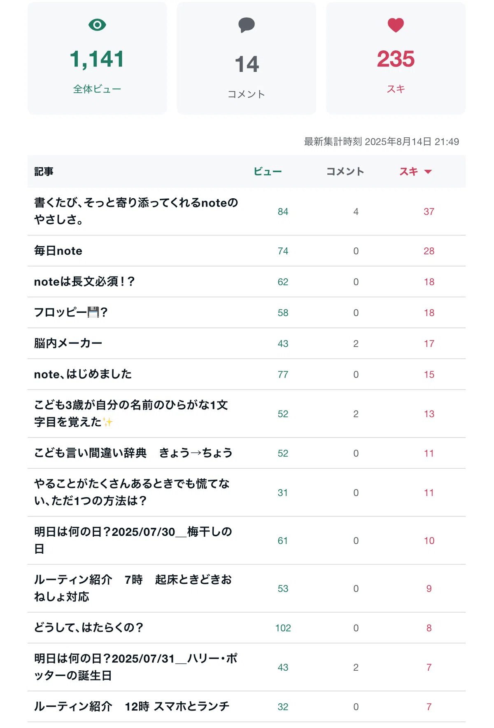
Task: Sort table by スキ column header
Action: 409,171
